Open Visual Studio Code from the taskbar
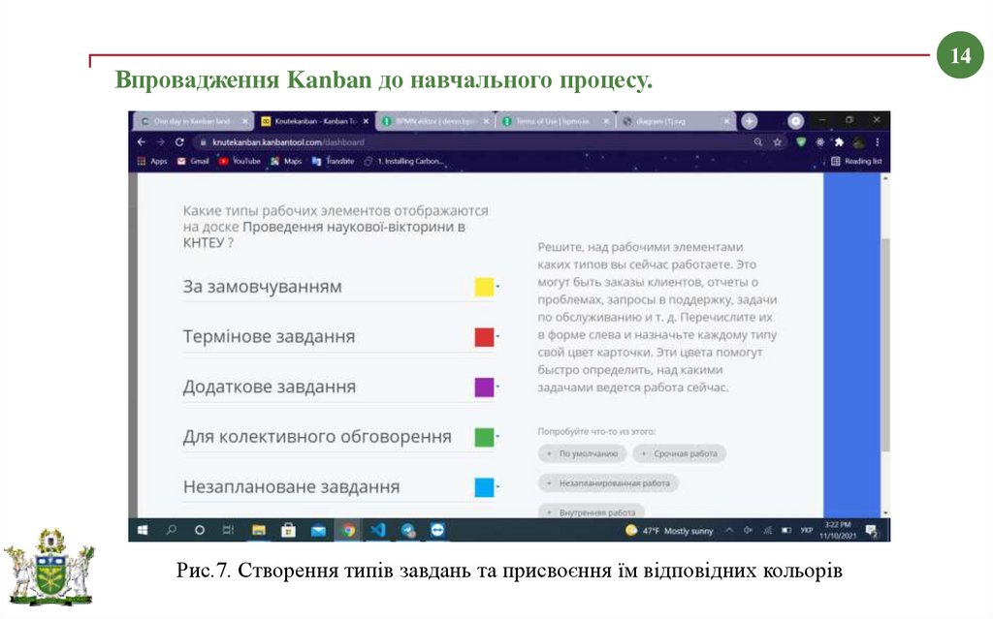Image resolution: width=993 pixels, height=619 pixels. tap(378, 531)
